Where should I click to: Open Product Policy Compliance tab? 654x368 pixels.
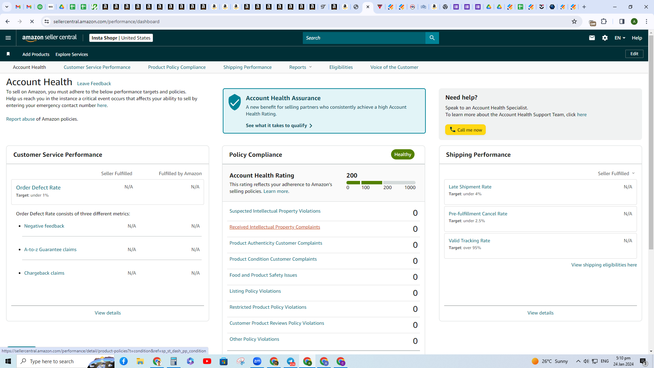click(177, 67)
